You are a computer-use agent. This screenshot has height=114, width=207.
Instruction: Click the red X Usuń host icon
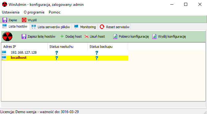click(86, 36)
